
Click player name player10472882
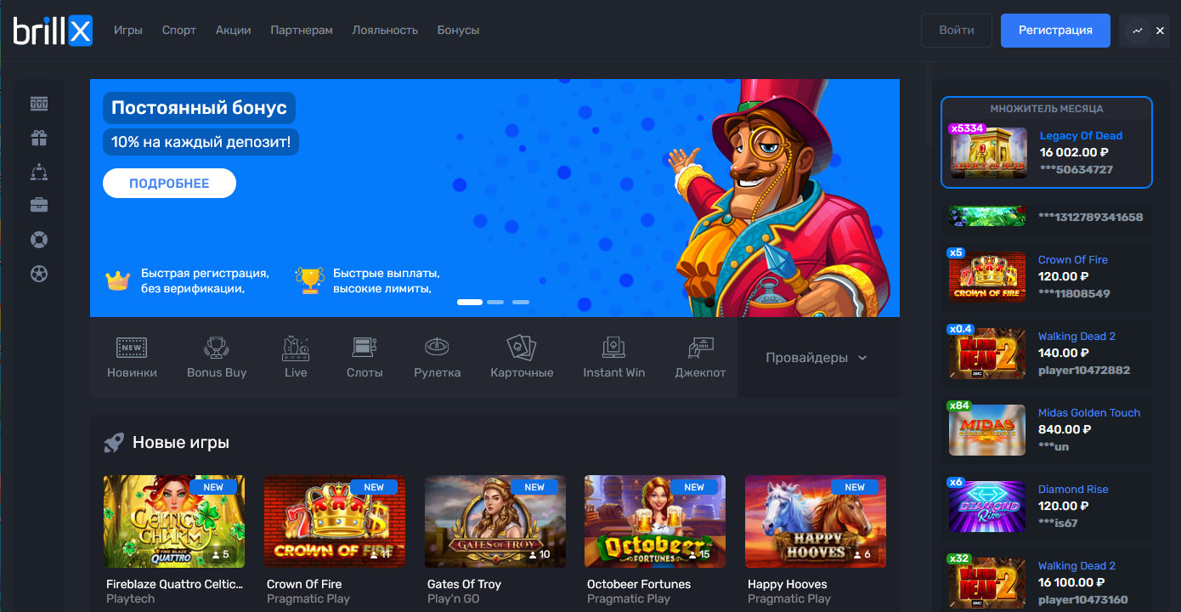[1084, 370]
